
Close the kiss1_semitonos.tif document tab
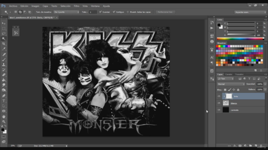click(57, 17)
